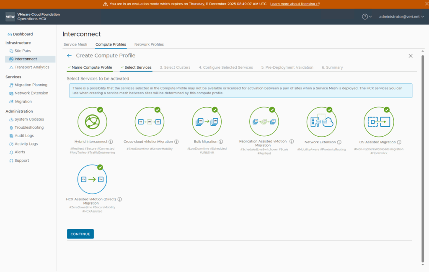The width and height of the screenshot is (429, 272).
Task: Expand the administrator@veri.net user menu
Action: (x=401, y=17)
